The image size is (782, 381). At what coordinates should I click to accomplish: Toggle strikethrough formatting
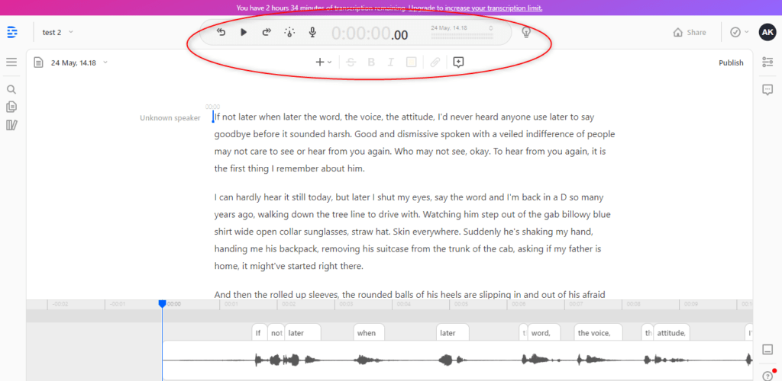coord(351,62)
